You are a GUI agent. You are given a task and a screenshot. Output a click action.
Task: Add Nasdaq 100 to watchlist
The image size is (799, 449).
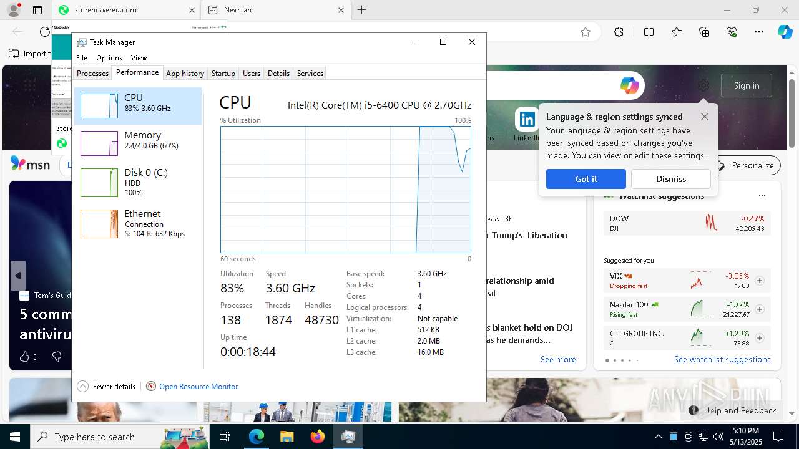[760, 309]
